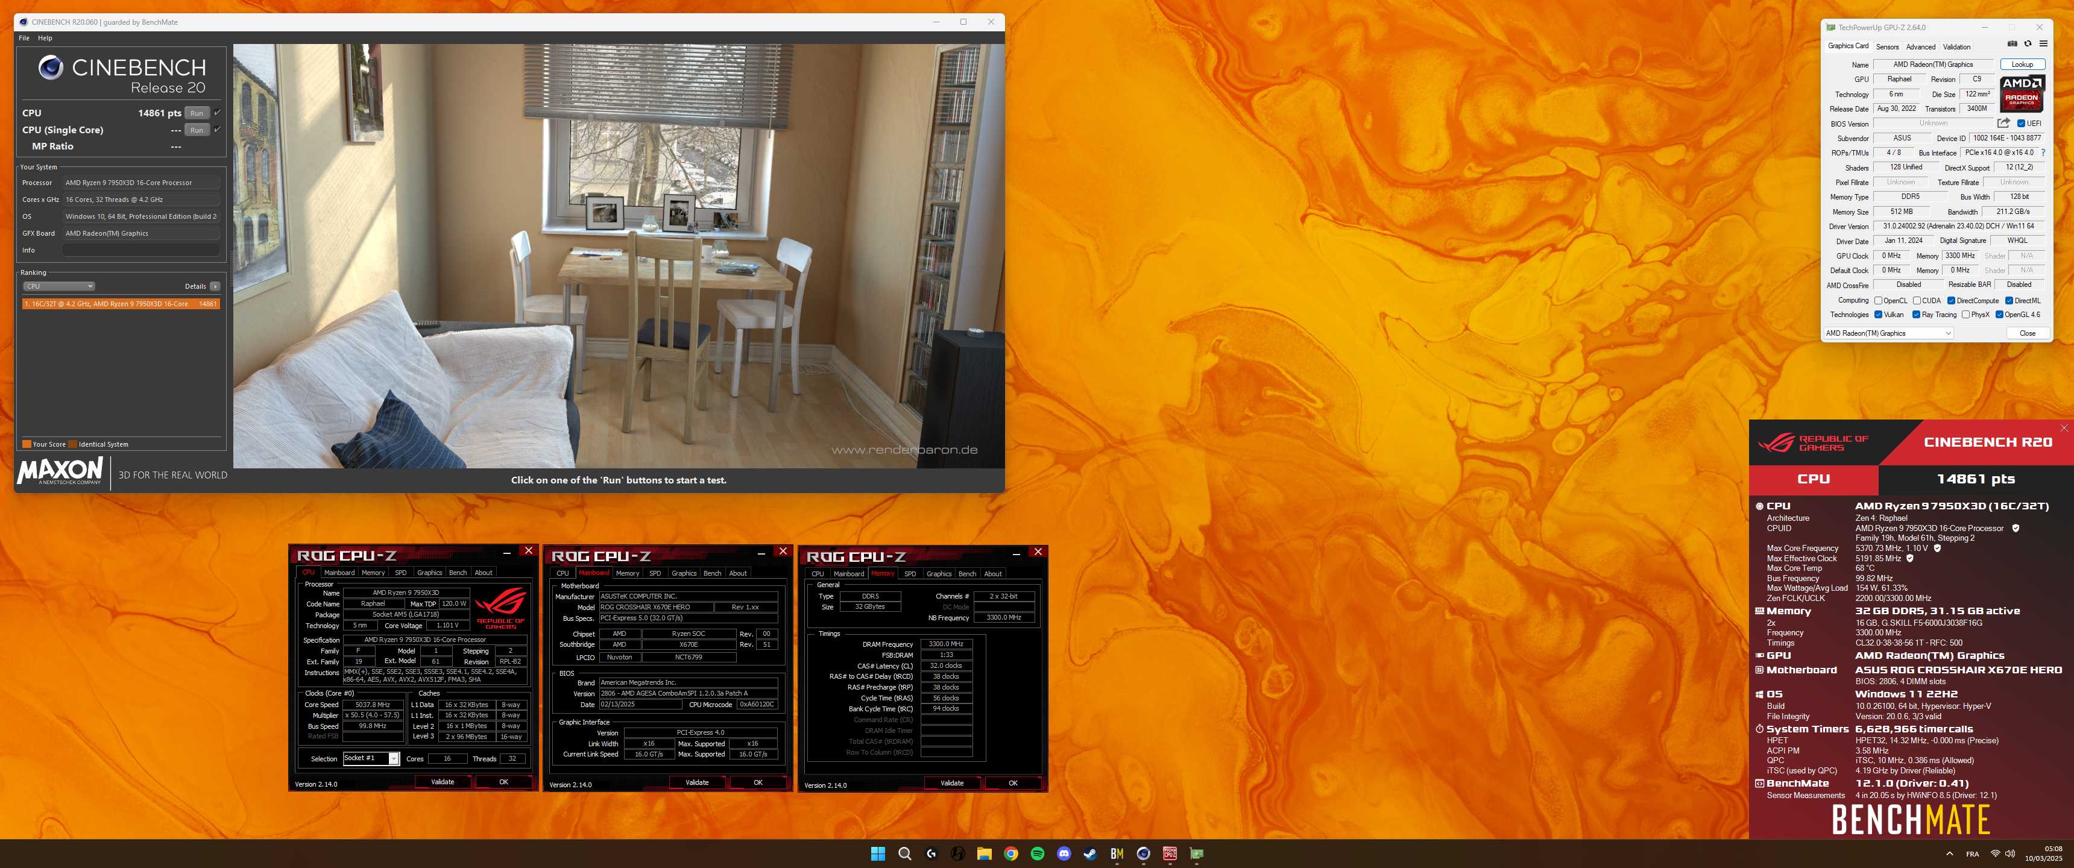Click the AMD Radeon Graphics logo in GPU-Z
Screen dimensions: 2074x868
[x=2022, y=93]
